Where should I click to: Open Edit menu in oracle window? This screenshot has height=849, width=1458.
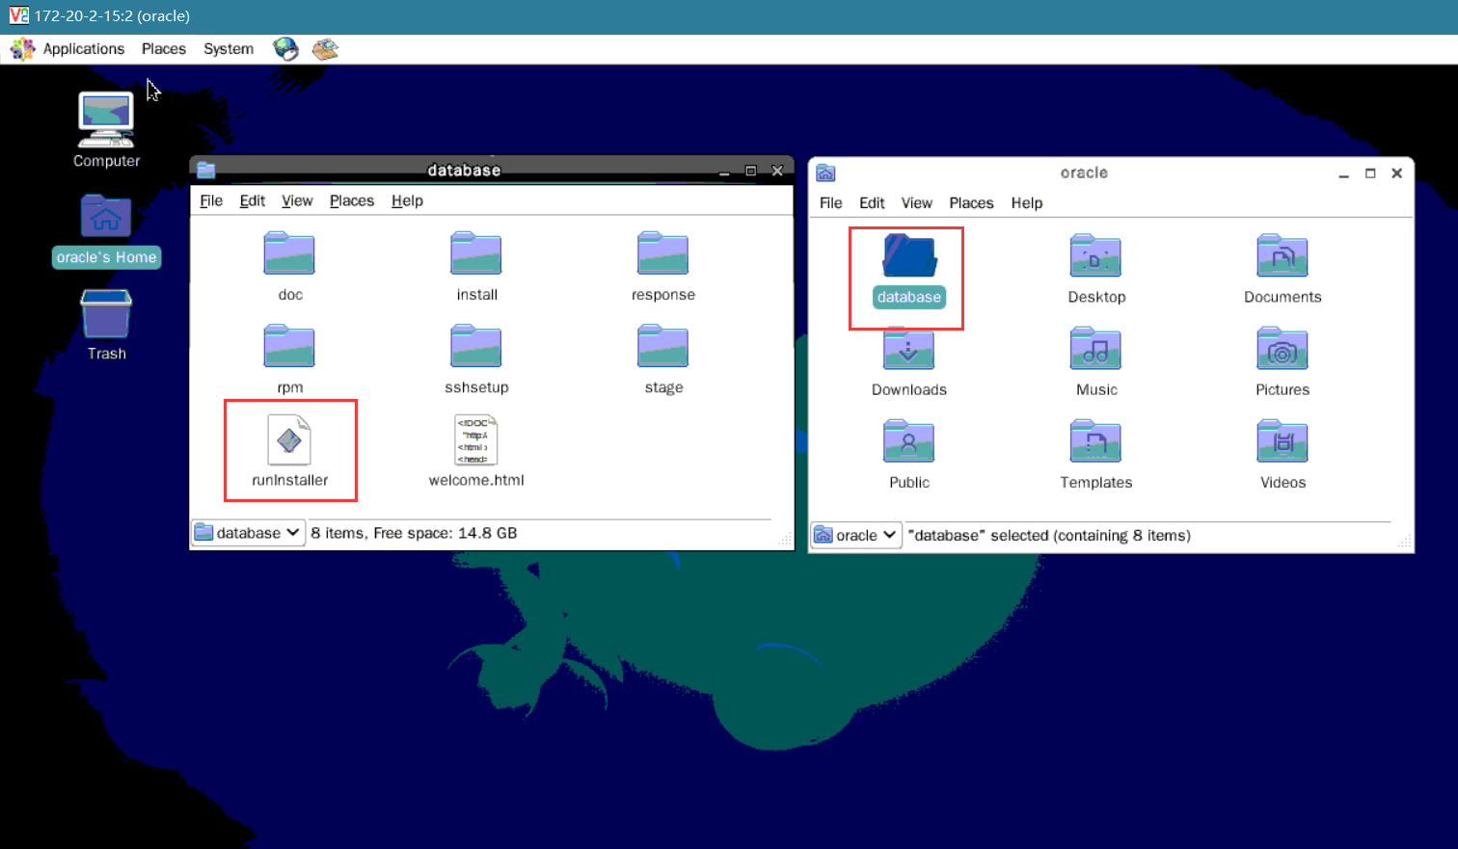(872, 202)
